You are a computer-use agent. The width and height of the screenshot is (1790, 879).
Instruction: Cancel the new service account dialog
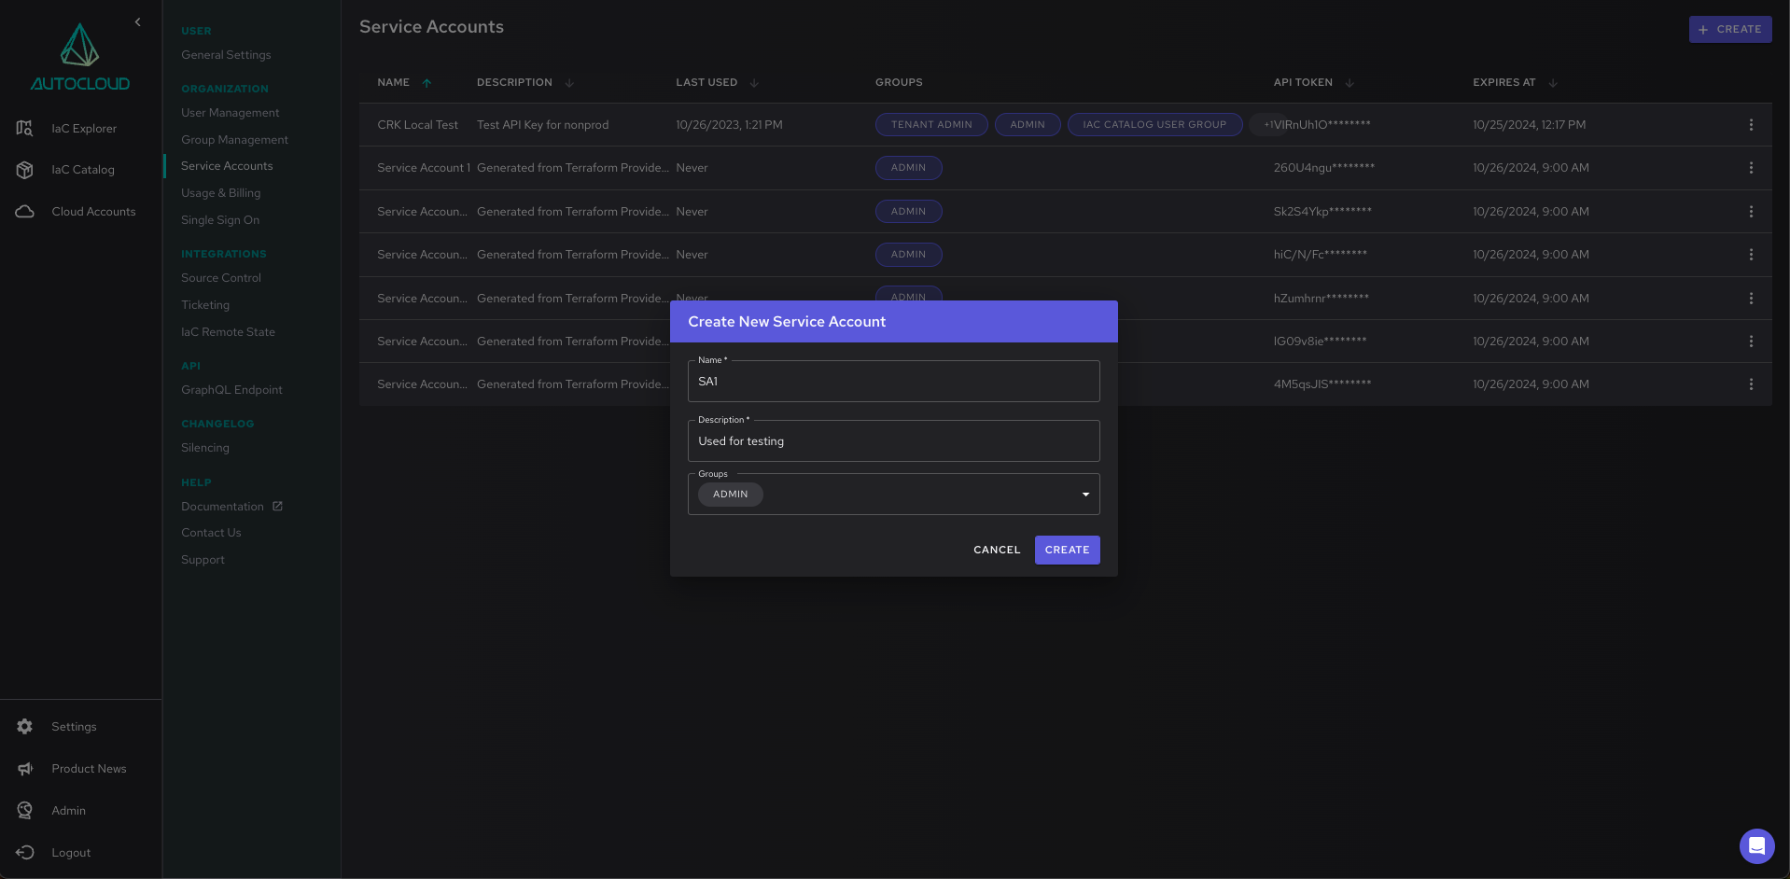996,551
